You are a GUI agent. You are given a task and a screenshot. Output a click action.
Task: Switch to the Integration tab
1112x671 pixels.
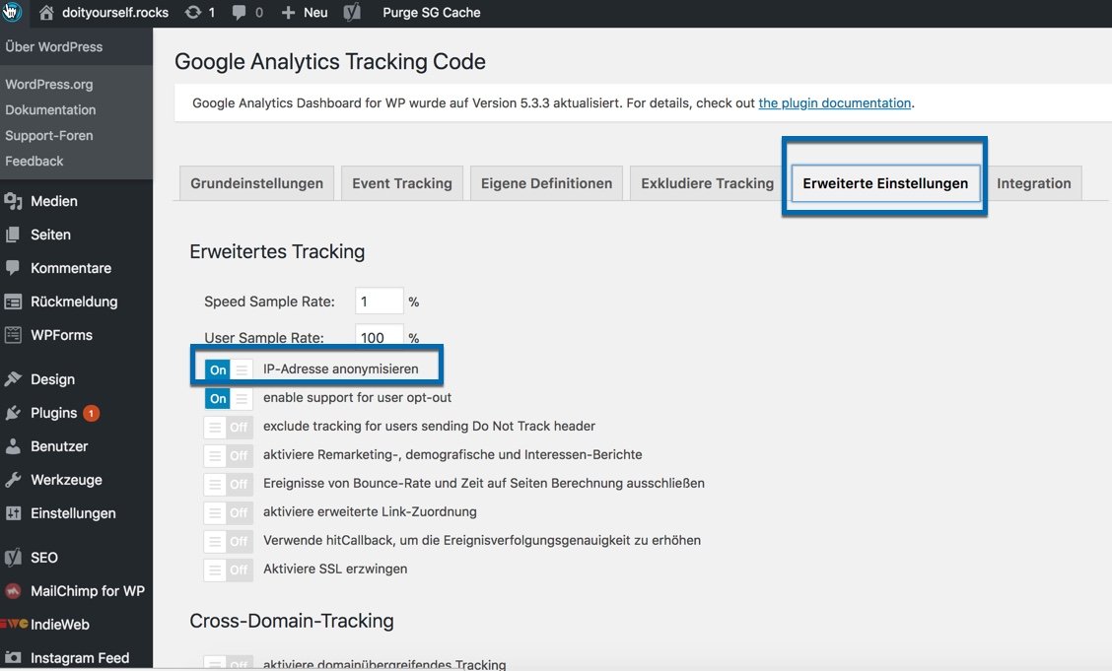point(1033,183)
